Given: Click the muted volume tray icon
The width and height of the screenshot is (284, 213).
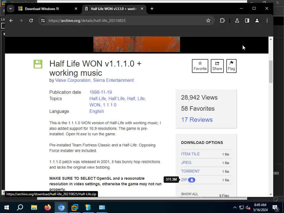Looking at the screenshot, I should click(x=248, y=207).
